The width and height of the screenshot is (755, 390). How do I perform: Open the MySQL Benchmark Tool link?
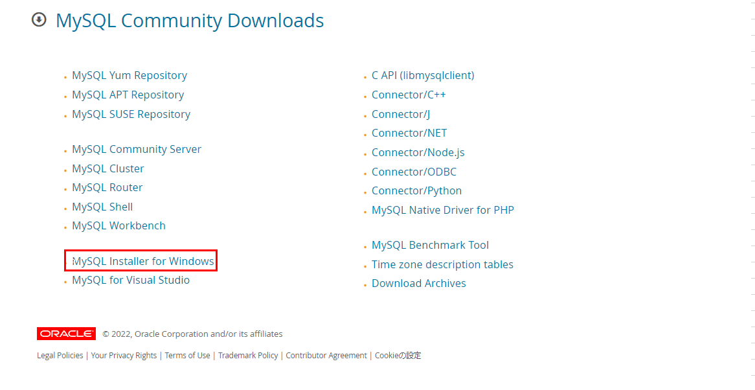tap(431, 245)
